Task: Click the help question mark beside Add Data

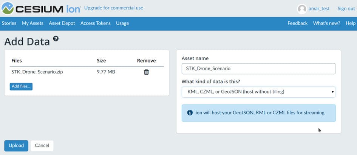Action: [56, 39]
